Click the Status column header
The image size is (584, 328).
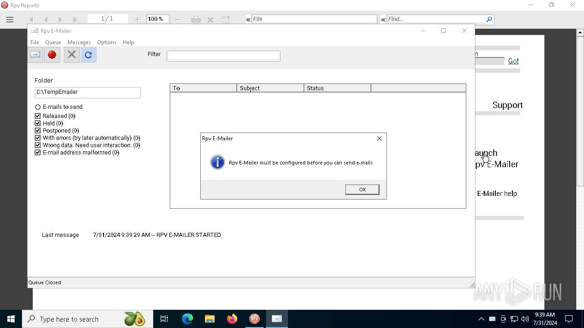338,88
